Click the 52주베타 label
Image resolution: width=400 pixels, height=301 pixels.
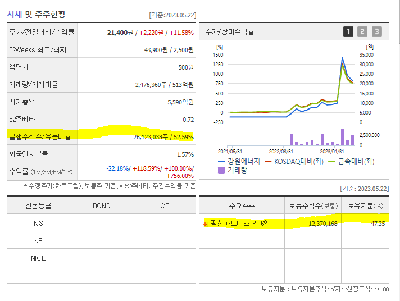pyautogui.click(x=22, y=119)
